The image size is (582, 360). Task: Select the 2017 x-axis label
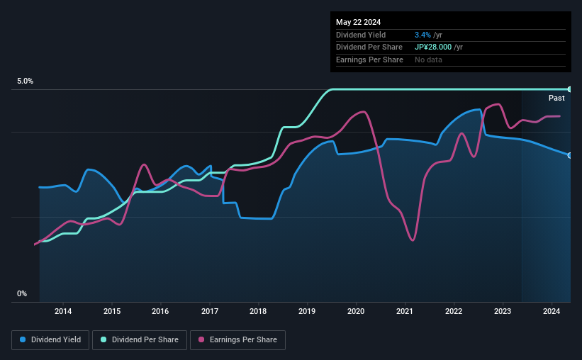point(210,311)
